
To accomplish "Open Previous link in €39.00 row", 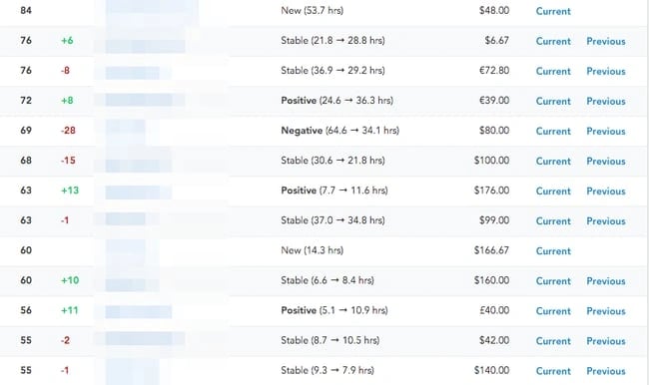I will coord(606,102).
